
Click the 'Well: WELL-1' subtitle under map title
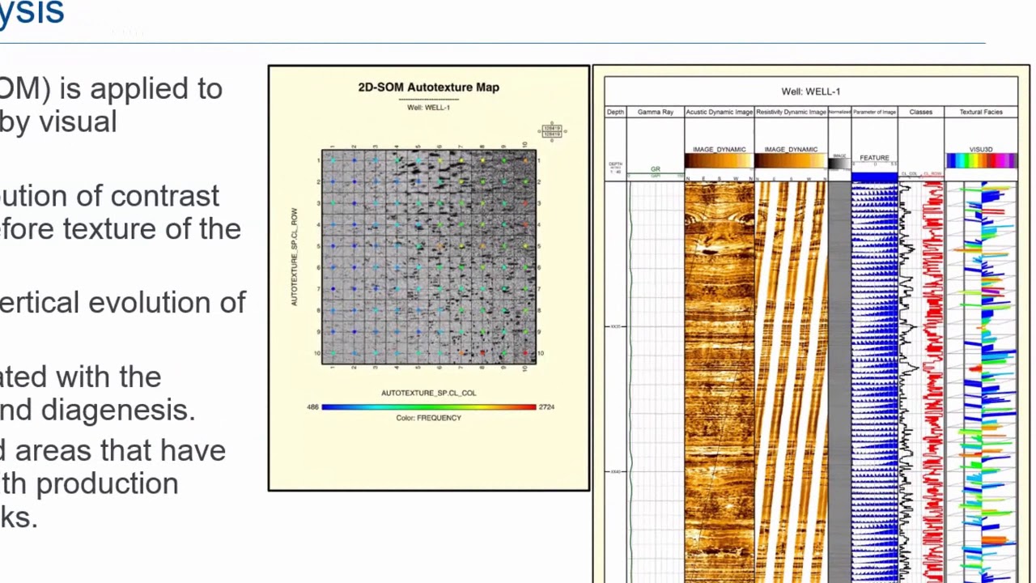[428, 107]
